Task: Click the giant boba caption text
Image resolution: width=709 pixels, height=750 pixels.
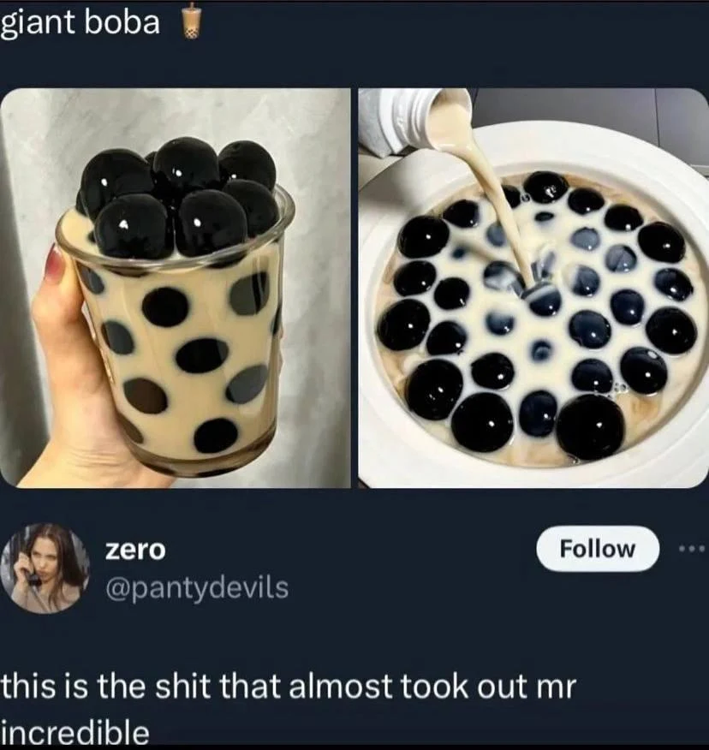Action: pos(80,23)
